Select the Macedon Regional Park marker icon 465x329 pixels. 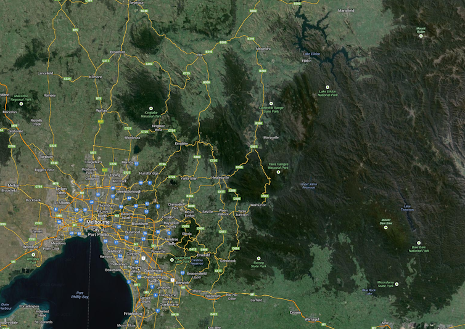coord(21,104)
